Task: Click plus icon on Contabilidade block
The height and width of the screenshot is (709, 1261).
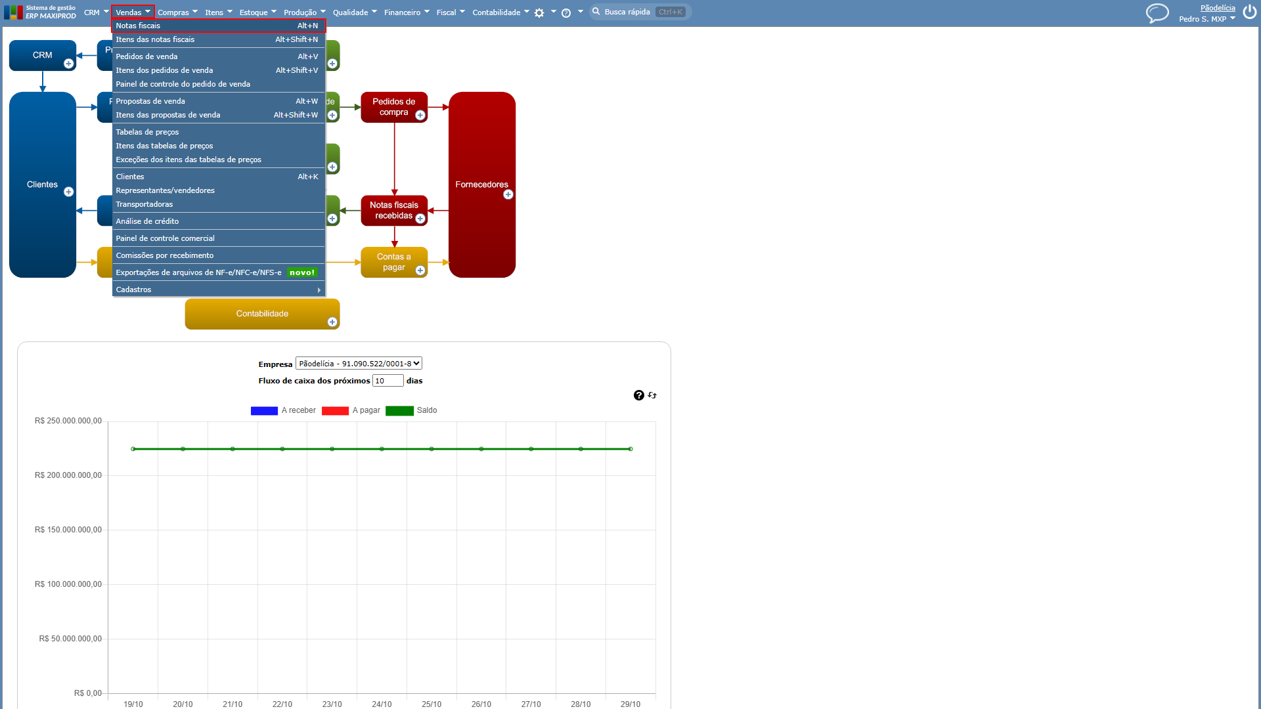Action: tap(332, 322)
